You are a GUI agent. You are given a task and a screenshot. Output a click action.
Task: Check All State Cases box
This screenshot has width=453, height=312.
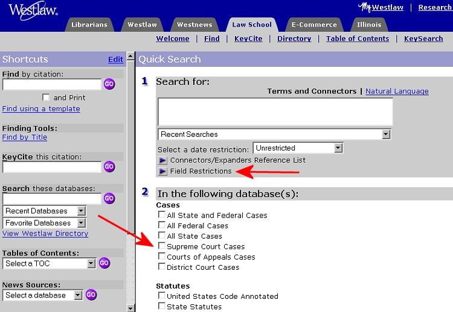(x=162, y=236)
